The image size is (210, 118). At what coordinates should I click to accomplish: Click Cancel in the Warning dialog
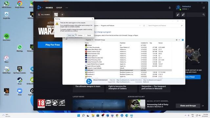point(89,35)
